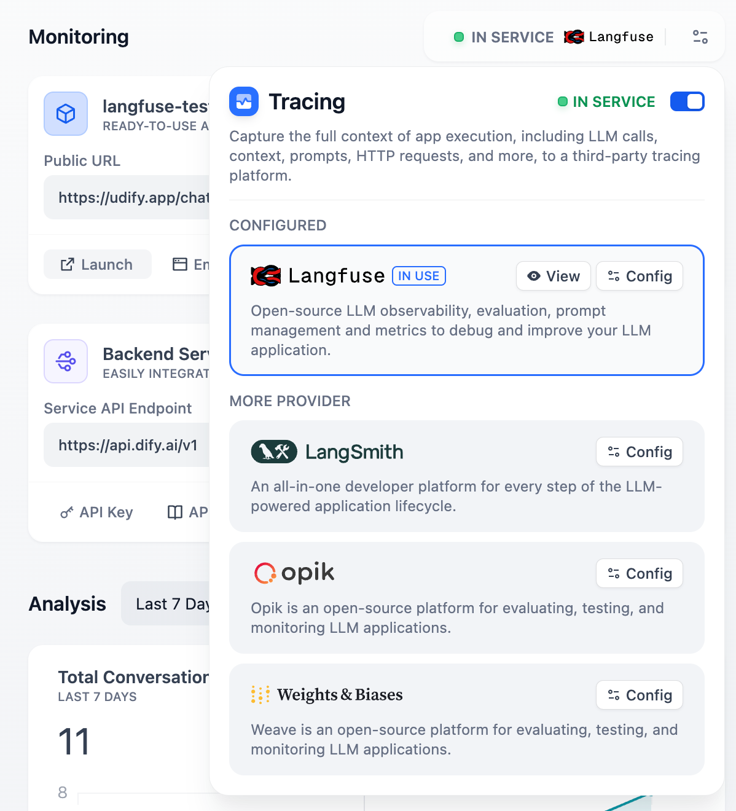736x811 pixels.
Task: Click the Opik provider logo
Action: click(x=265, y=572)
